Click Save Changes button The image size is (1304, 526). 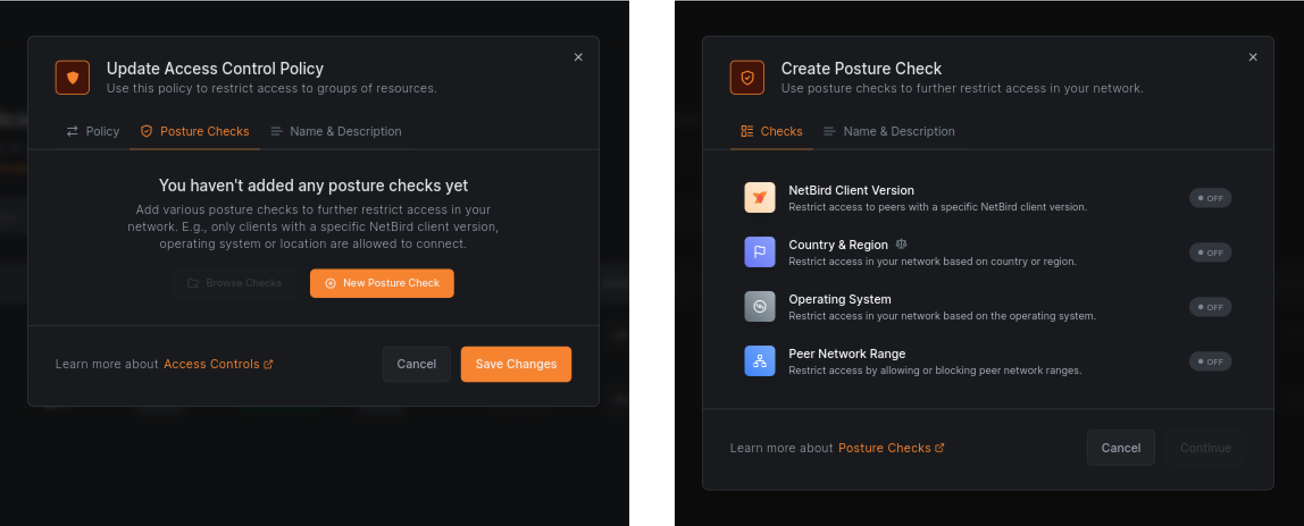point(516,364)
